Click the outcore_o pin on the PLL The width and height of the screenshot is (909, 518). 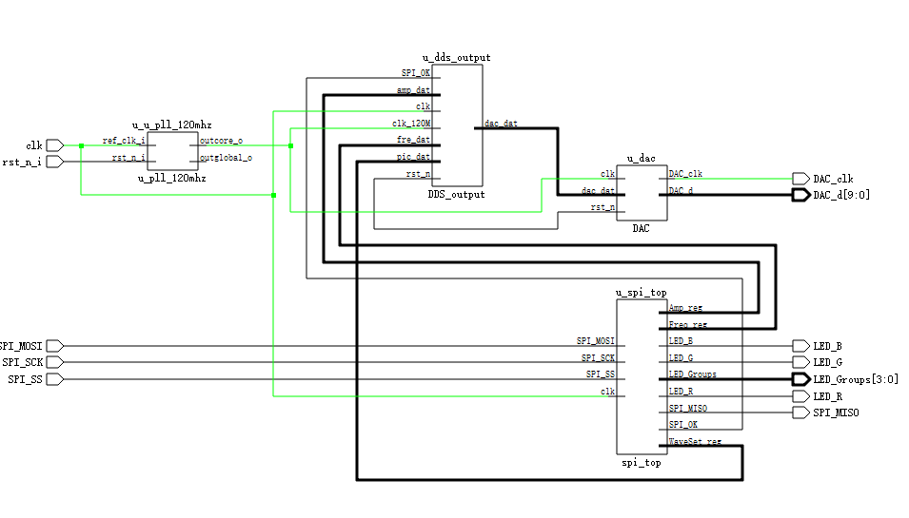(222, 141)
